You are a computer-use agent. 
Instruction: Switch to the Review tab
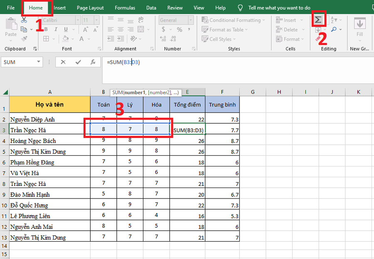(175, 7)
